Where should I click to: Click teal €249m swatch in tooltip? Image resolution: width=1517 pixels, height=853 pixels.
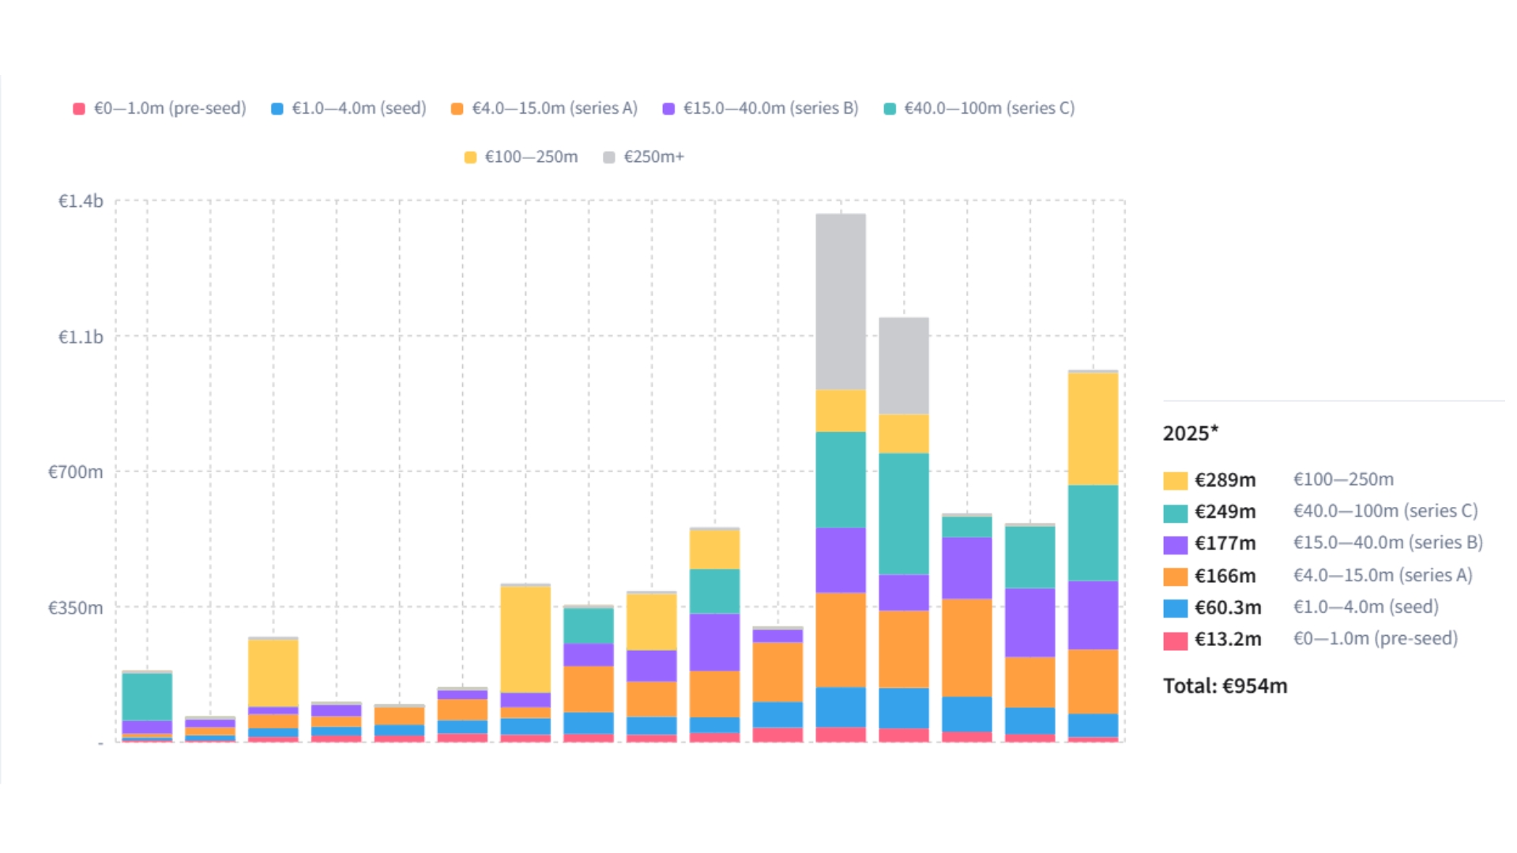coord(1175,513)
